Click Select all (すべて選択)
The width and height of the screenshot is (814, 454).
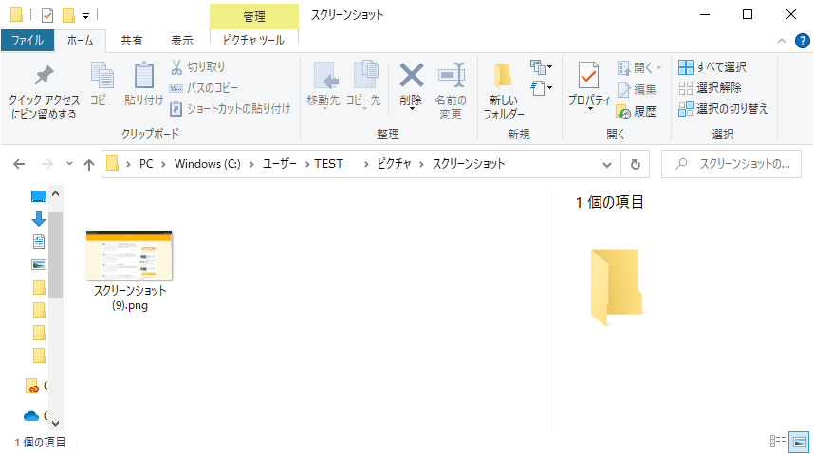point(712,67)
